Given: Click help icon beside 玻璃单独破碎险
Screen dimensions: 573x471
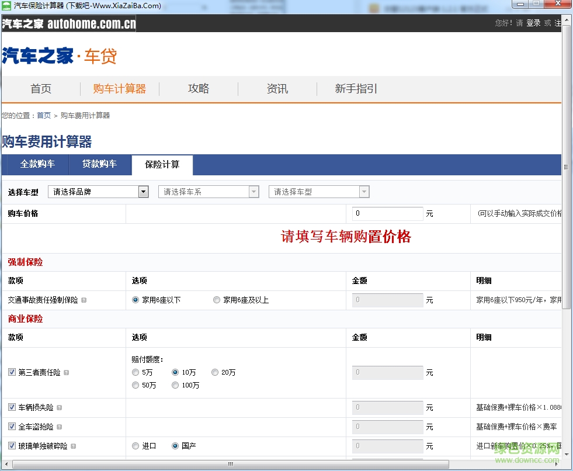Looking at the screenshot, I should [x=74, y=446].
